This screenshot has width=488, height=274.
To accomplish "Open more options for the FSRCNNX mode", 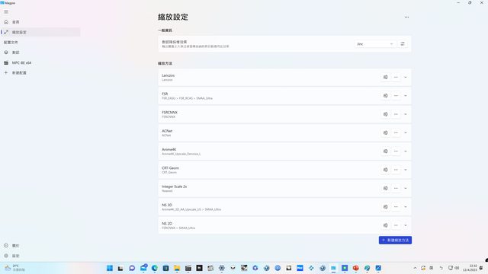I will coord(396,114).
